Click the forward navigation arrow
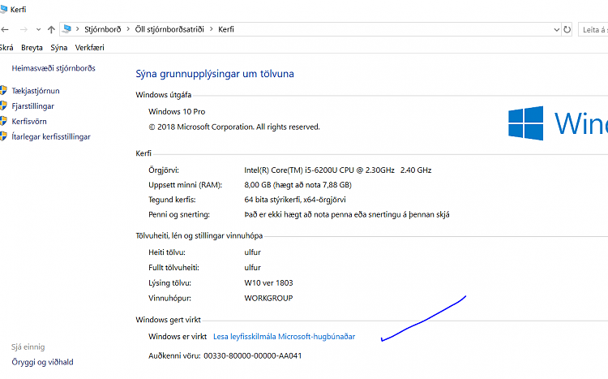 [x=24, y=29]
